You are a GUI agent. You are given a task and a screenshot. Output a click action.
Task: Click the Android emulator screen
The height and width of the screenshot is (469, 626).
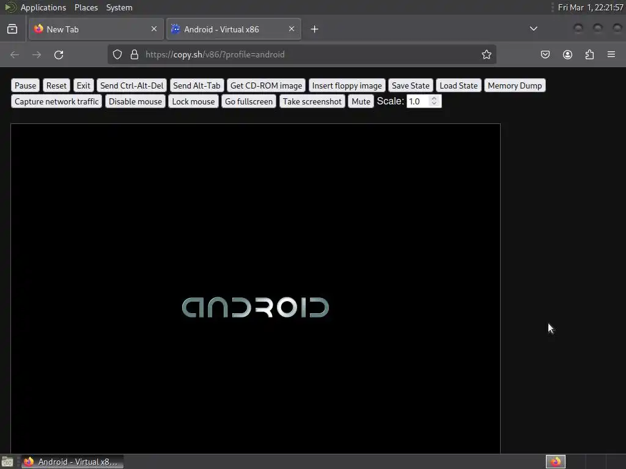tap(256, 288)
